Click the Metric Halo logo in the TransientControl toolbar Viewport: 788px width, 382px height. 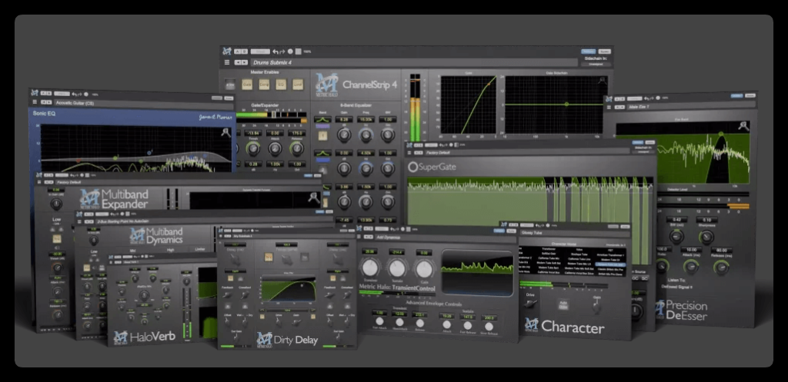[359, 229]
